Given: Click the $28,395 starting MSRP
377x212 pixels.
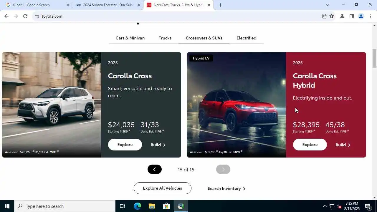Looking at the screenshot, I should pos(306,125).
